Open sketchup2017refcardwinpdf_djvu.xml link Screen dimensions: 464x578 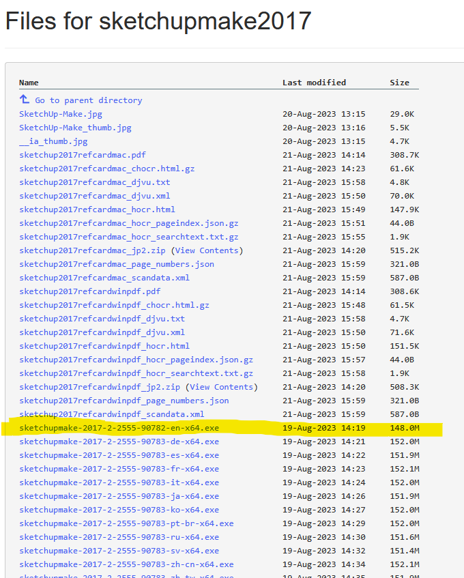pyautogui.click(x=102, y=332)
